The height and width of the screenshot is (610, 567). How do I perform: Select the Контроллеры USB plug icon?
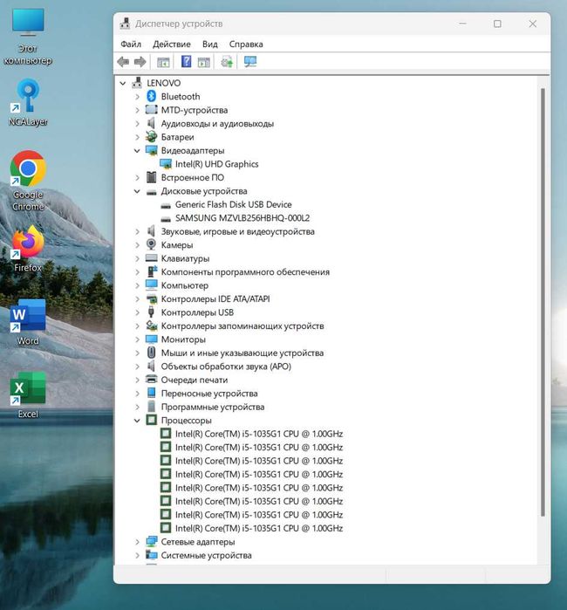coord(151,312)
